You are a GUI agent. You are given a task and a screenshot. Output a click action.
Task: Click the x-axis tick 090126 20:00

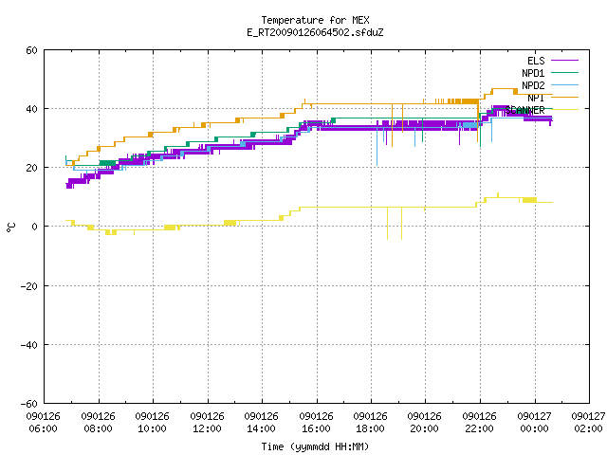point(425,423)
